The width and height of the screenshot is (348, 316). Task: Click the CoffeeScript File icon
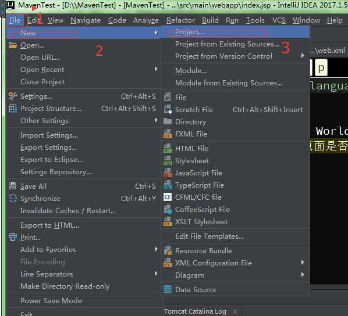coord(168,209)
